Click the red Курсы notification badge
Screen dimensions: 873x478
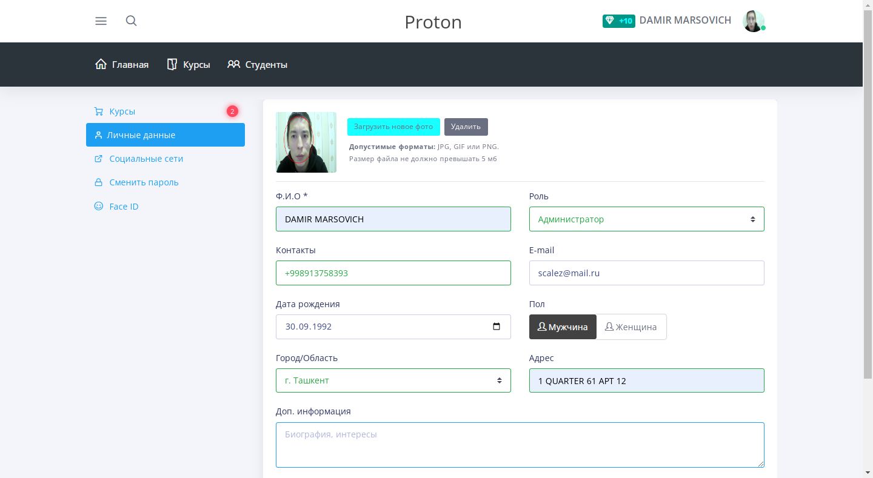(x=232, y=111)
